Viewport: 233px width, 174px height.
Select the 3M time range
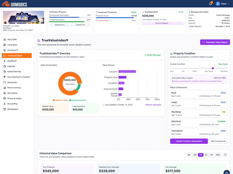[188, 155]
